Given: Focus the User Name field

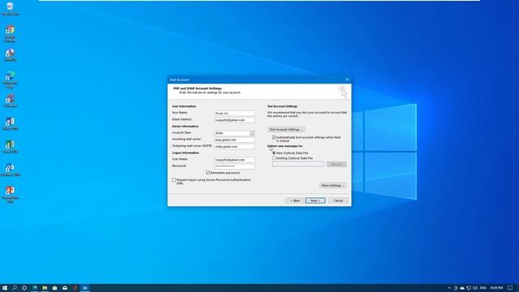Looking at the screenshot, I should pos(234,160).
